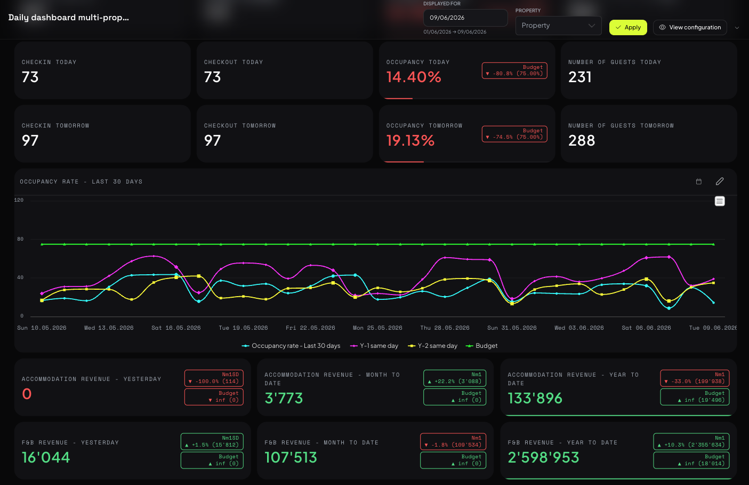
Task: Select the Occupancy Today card
Action: (467, 70)
